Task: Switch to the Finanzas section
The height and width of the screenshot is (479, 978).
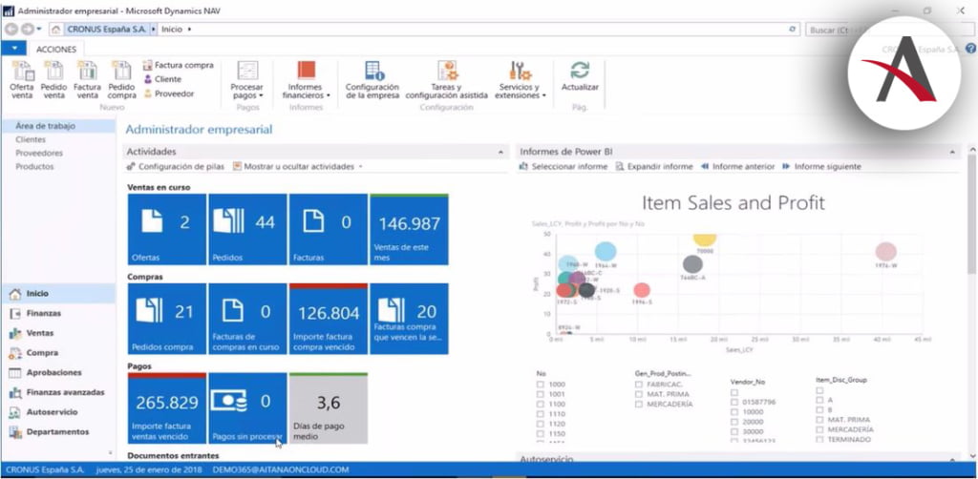Action: pos(58,313)
